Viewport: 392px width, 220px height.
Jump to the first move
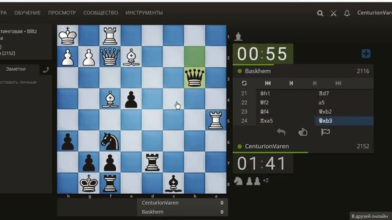[x=268, y=83]
